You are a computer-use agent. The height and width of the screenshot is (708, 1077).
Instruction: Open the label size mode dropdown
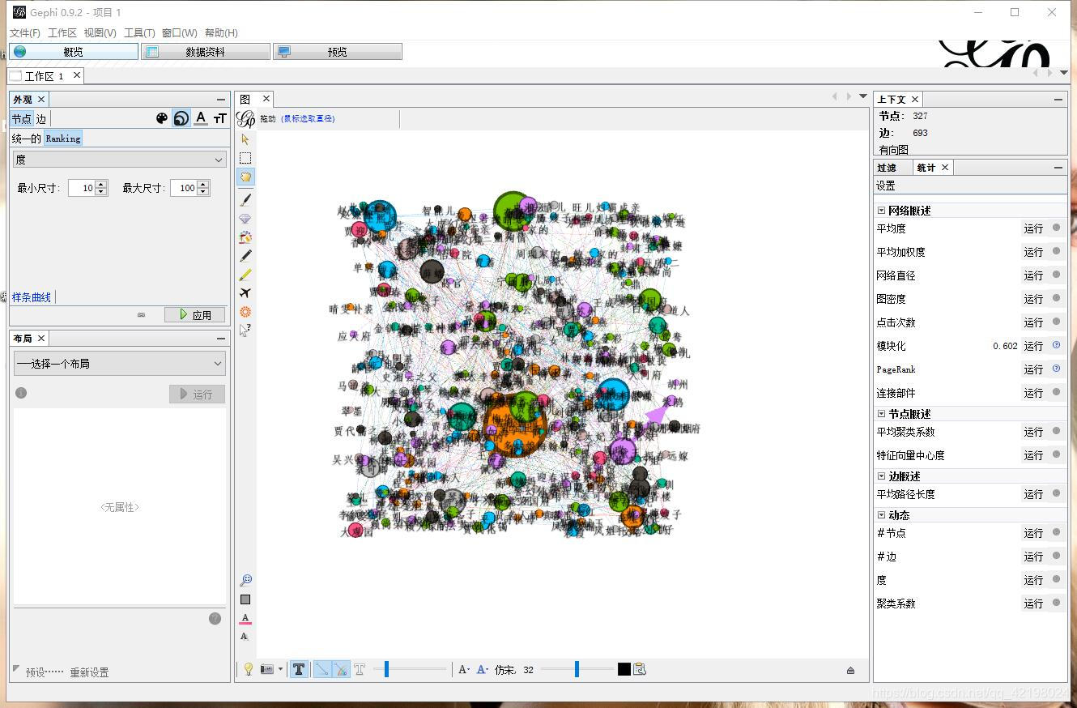tap(464, 669)
